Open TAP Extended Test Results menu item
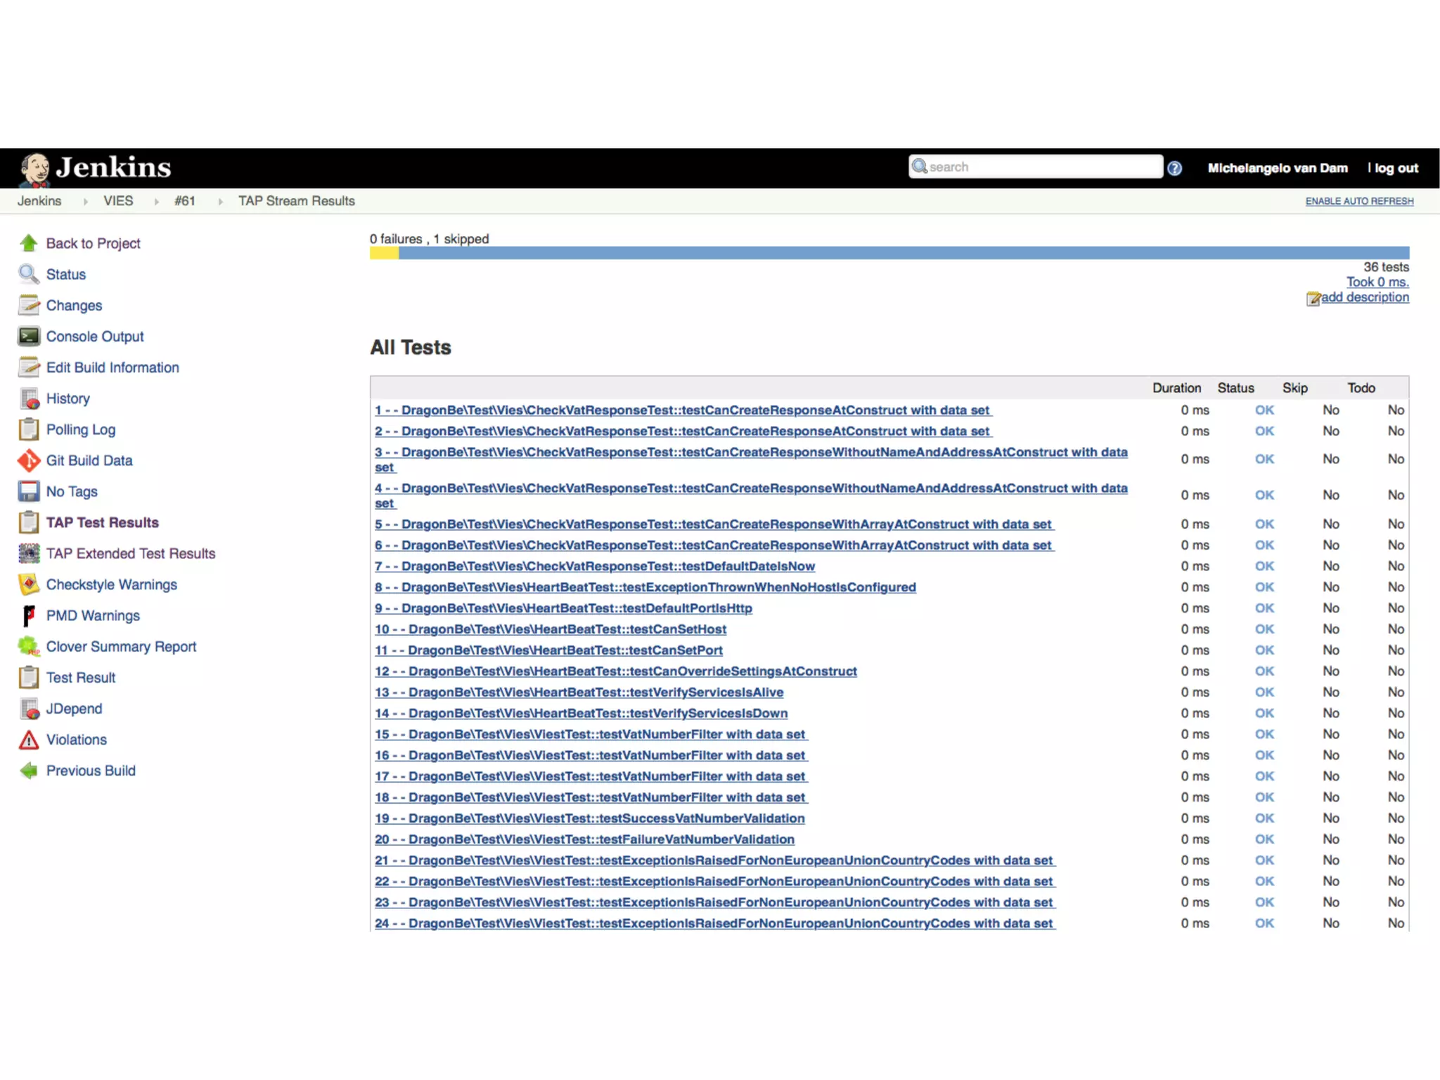The height and width of the screenshot is (1080, 1440). click(x=130, y=553)
